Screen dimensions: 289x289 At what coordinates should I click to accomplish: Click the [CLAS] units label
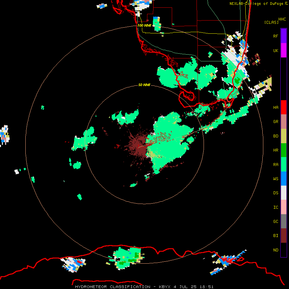271,22
